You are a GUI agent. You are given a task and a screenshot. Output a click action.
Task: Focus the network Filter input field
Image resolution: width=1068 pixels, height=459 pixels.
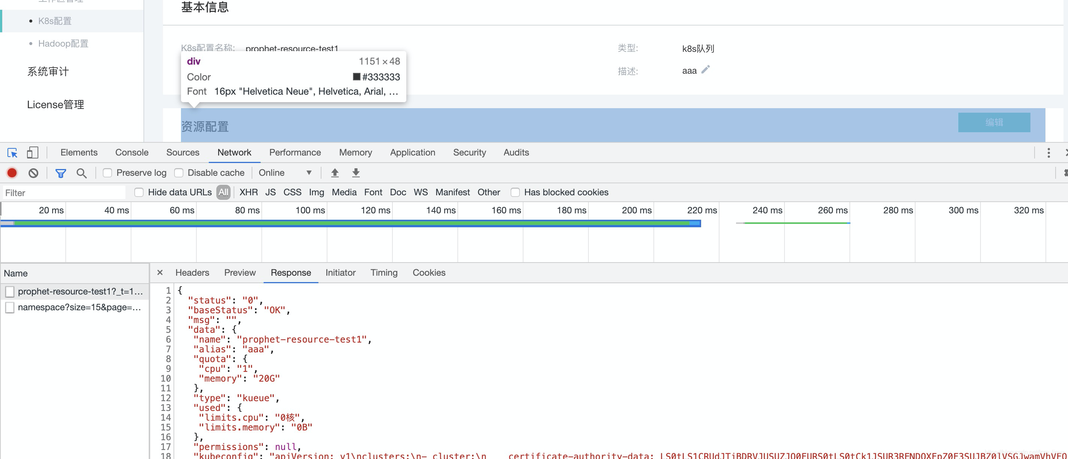(64, 193)
